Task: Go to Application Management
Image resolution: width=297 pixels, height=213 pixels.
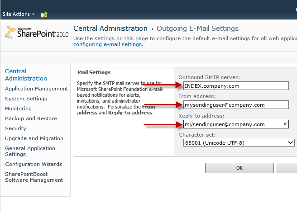Action: pos(36,89)
